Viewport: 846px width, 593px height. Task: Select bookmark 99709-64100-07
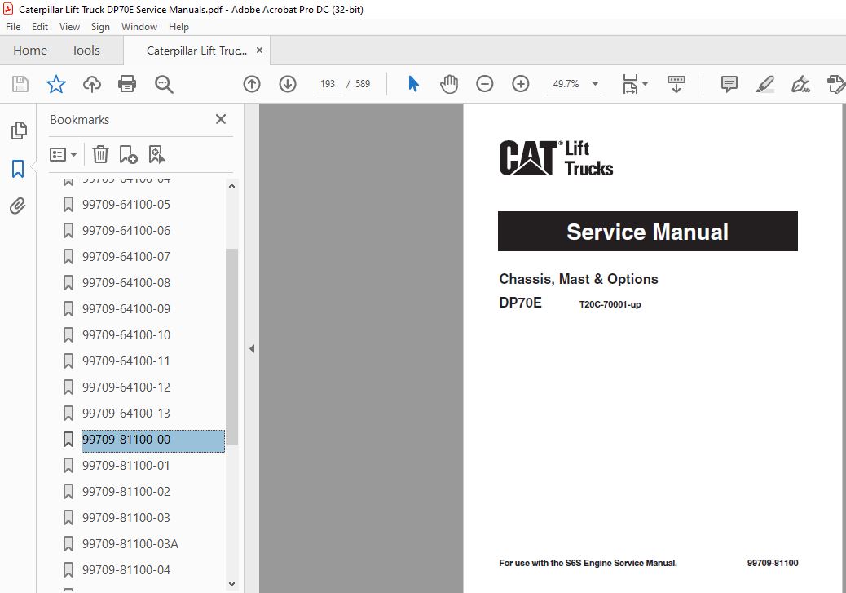[126, 257]
